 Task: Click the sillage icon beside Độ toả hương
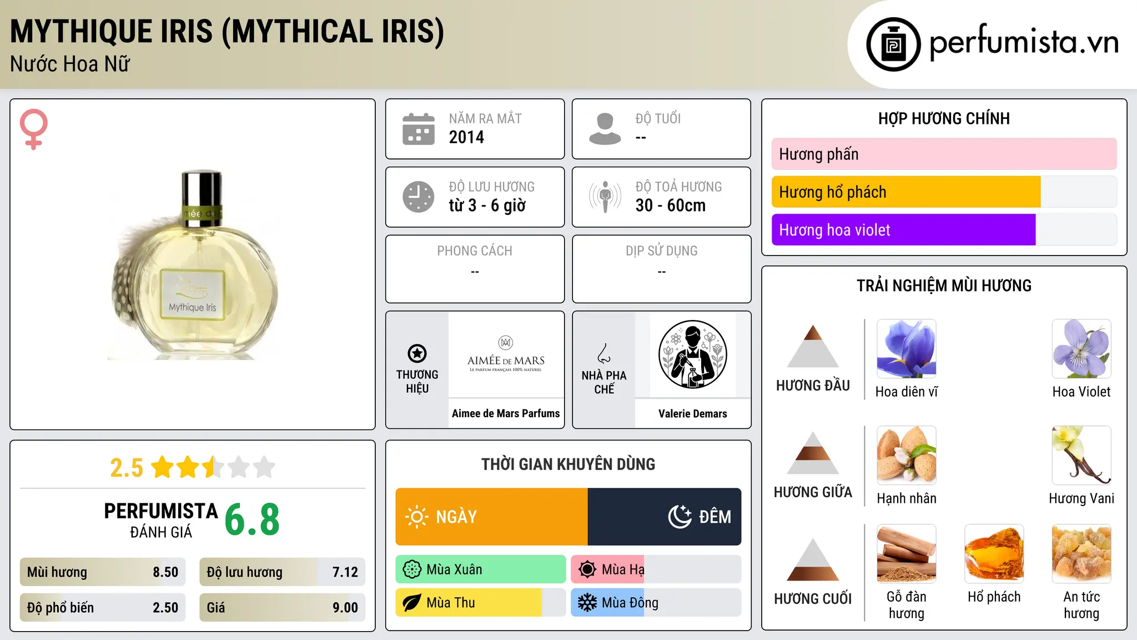[x=605, y=197]
